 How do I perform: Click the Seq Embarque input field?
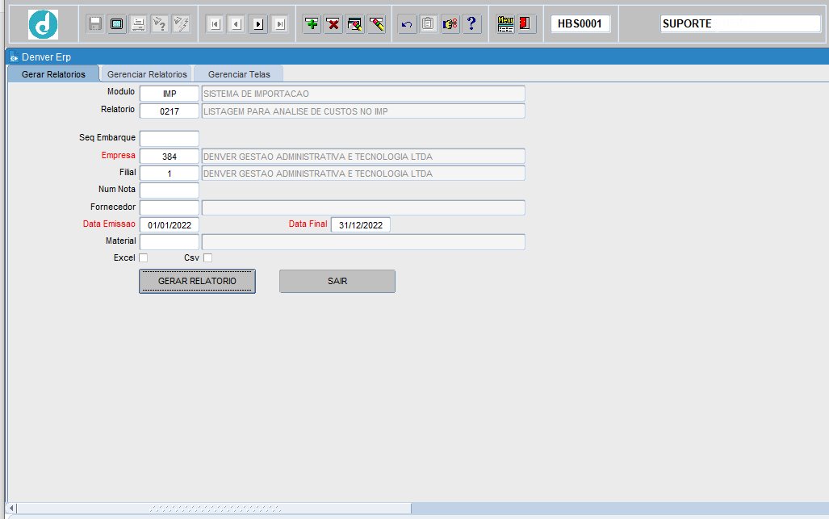click(170, 139)
